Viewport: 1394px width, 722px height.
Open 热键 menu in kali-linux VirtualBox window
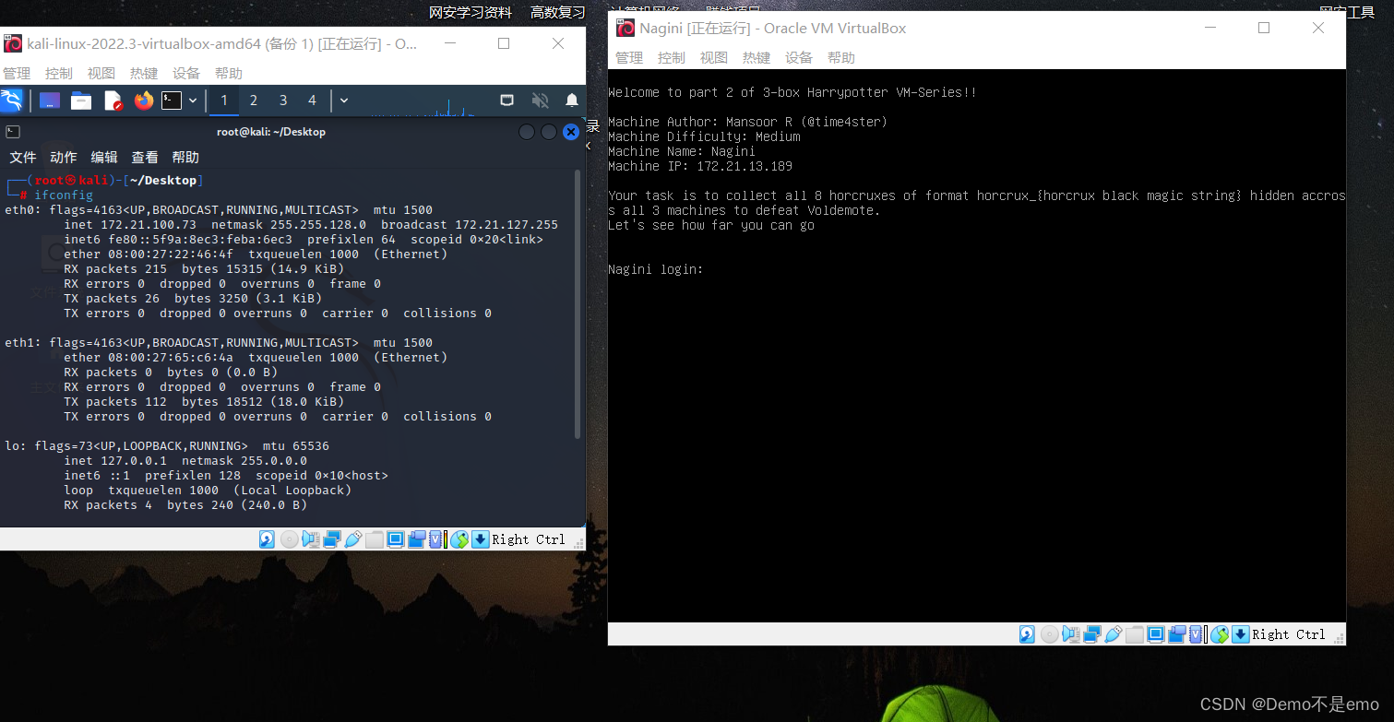[x=144, y=74]
